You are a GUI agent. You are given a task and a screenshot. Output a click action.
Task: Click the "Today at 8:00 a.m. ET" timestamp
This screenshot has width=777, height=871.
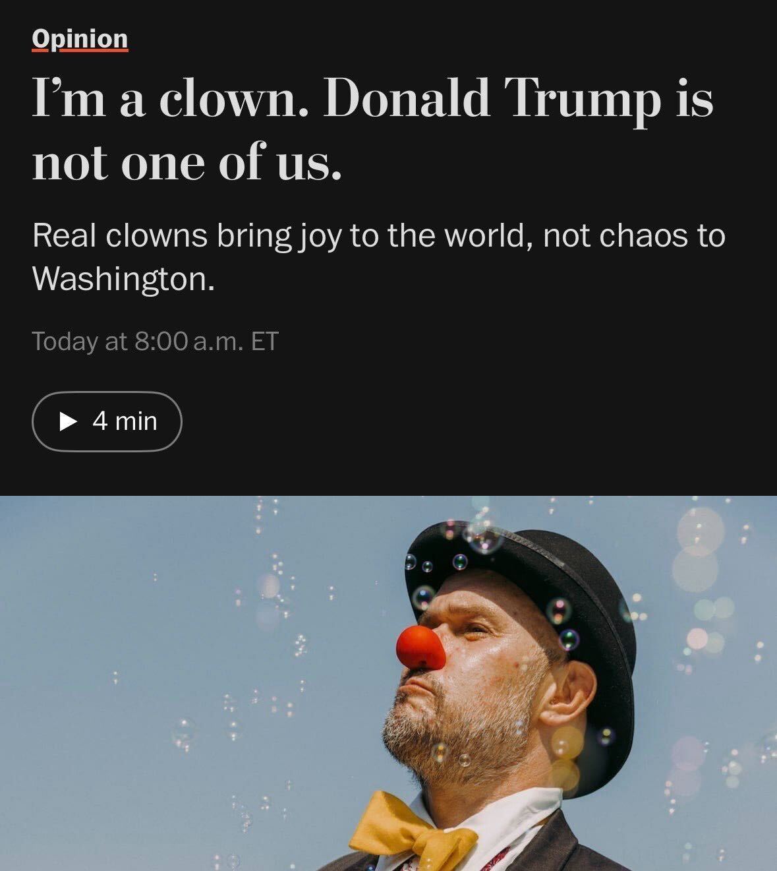(x=155, y=341)
